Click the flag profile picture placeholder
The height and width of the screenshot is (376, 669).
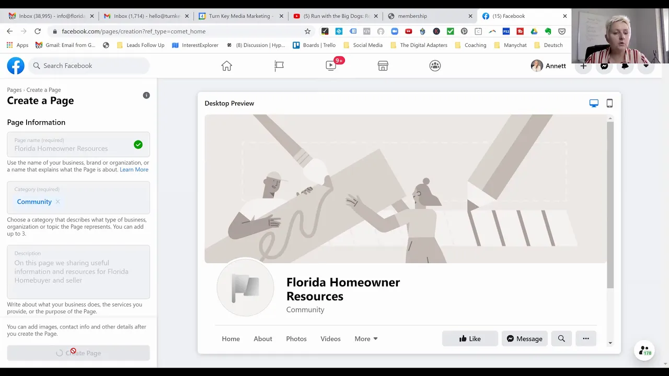pos(245,287)
